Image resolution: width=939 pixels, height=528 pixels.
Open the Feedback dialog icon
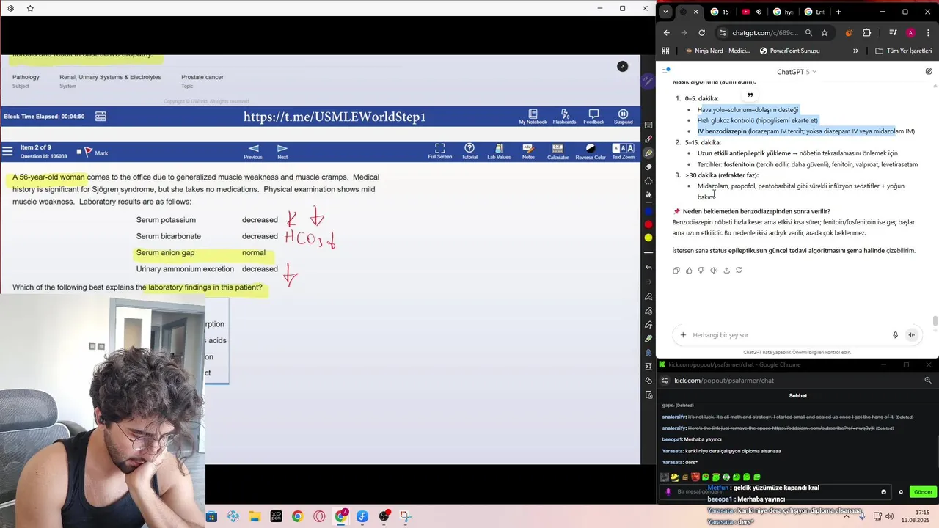[593, 117]
